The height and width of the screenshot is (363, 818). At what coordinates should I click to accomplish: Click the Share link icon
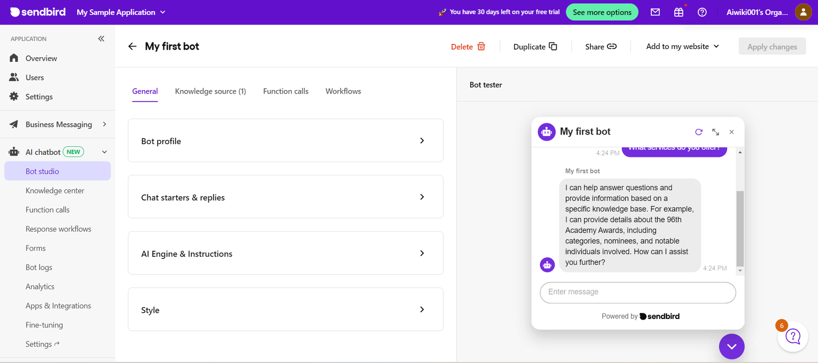pos(611,47)
